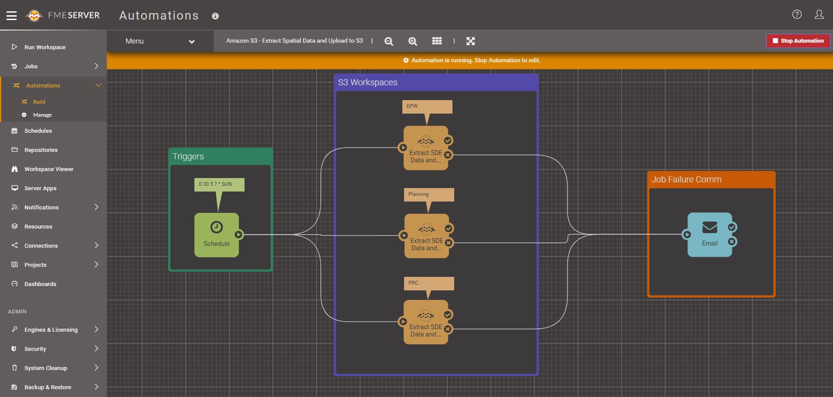
Task: Click the S3 Workspaces group header
Action: 436,82
